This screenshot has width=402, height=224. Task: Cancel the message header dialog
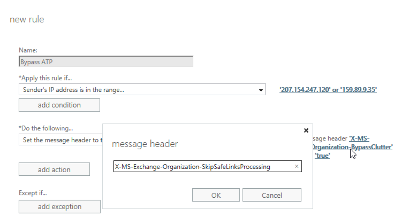pos(272,195)
